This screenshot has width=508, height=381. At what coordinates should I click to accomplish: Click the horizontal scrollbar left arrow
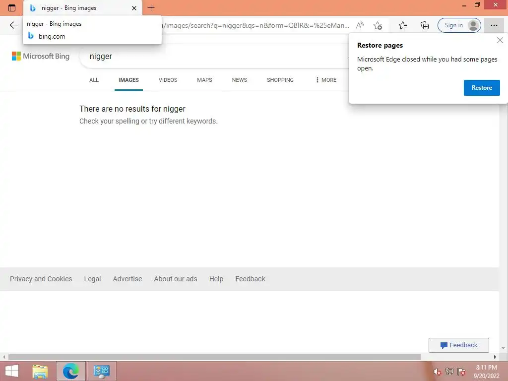4,357
